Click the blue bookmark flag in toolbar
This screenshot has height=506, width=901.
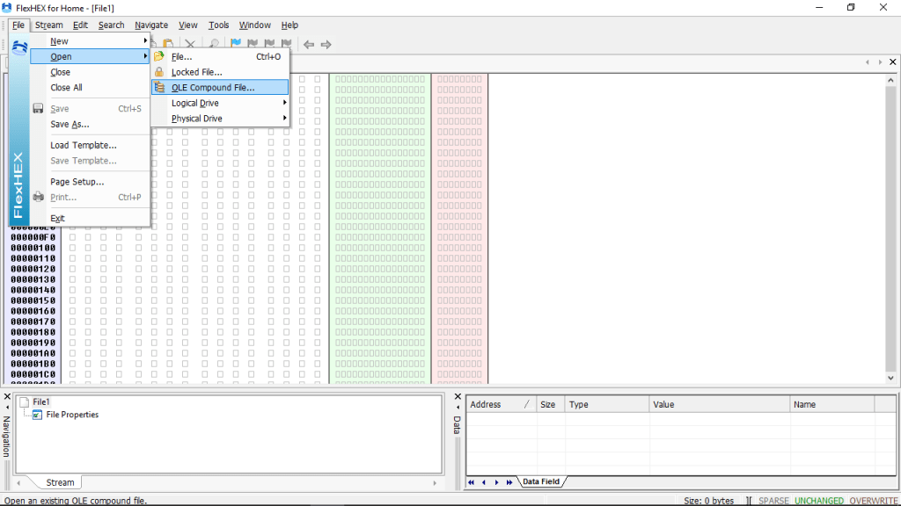pos(236,44)
